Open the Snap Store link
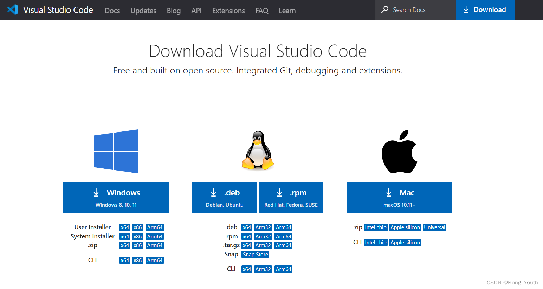This screenshot has width=543, height=289. coord(256,255)
